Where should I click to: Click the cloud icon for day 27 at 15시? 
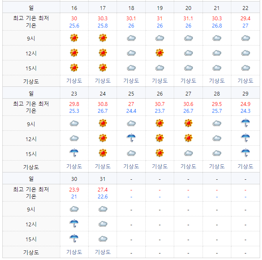(188, 153)
